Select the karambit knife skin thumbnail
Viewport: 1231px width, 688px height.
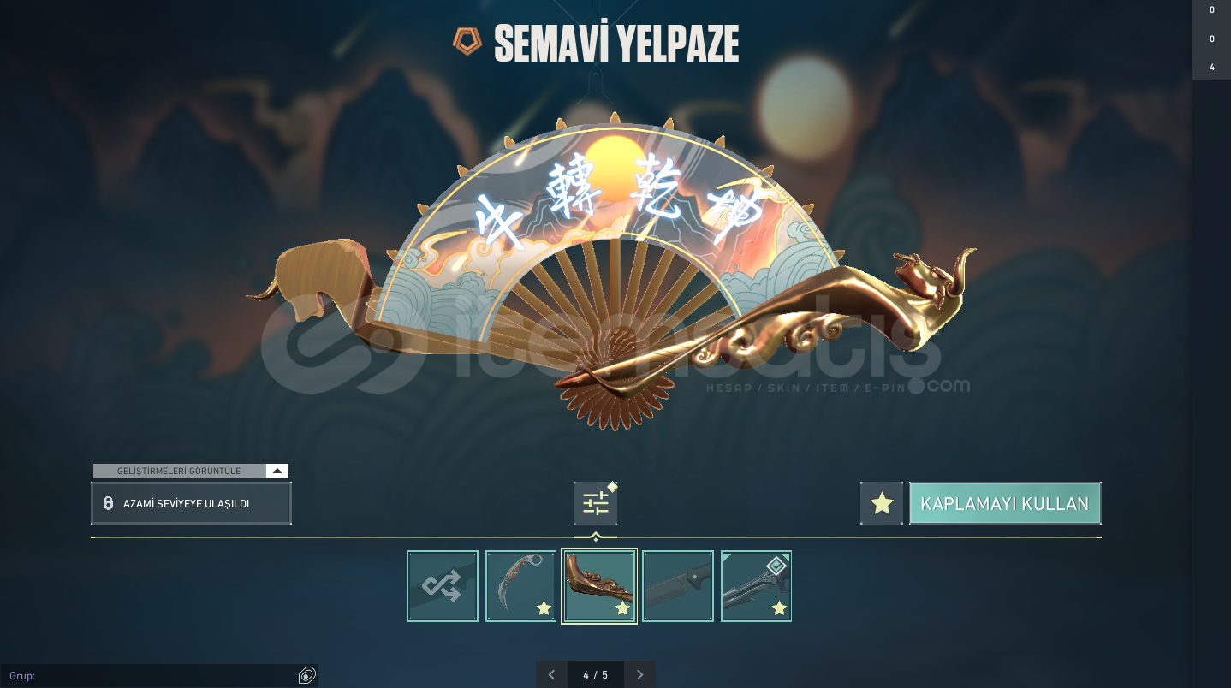coord(521,586)
